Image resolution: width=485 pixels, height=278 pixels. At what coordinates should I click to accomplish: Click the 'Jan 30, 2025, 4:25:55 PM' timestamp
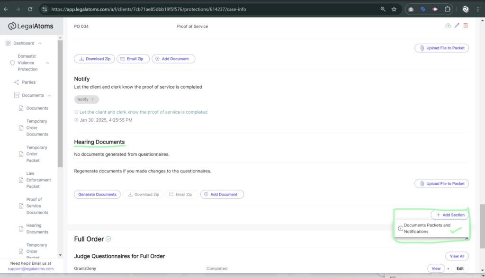click(x=106, y=120)
